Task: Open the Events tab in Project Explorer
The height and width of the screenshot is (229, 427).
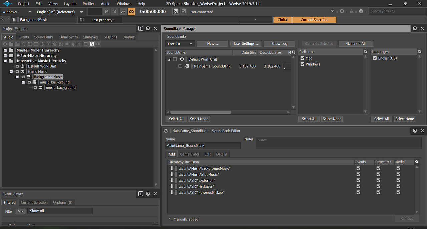Action: 23,37
